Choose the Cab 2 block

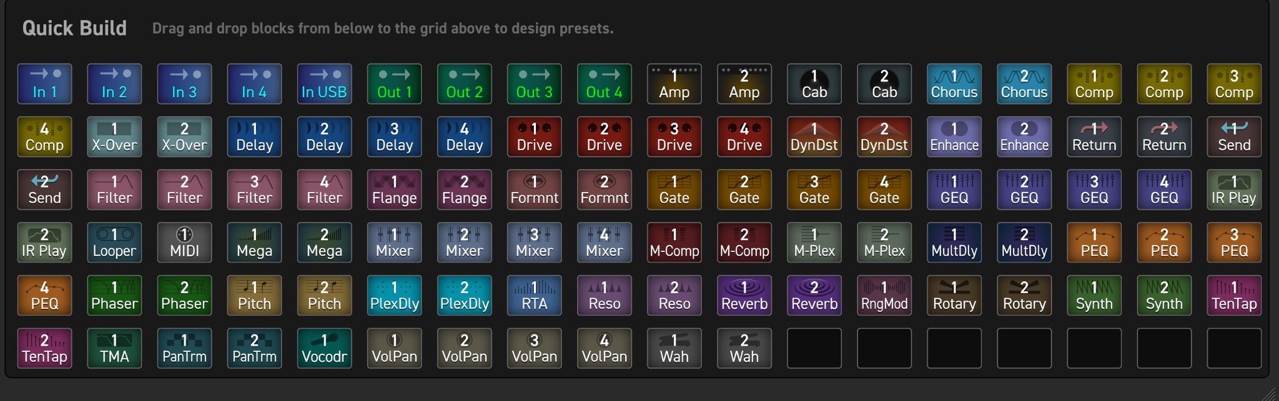point(884,84)
